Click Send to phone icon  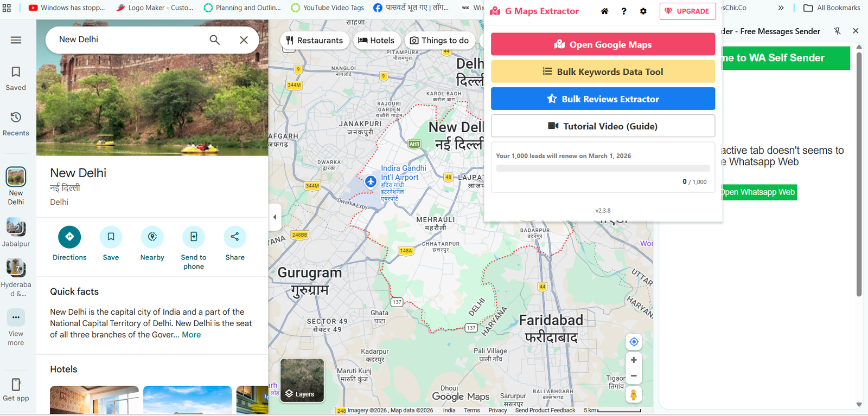(x=194, y=237)
